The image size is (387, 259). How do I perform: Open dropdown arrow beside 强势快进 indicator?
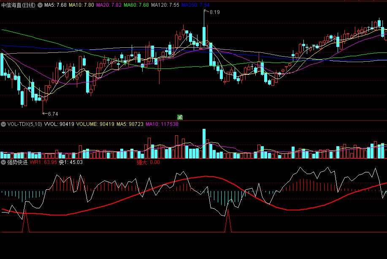tap(3, 162)
